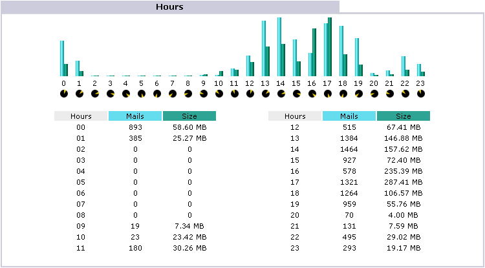The height and width of the screenshot is (268, 485).
Task: Click the Mails header above the 893 value
Action: 135,116
